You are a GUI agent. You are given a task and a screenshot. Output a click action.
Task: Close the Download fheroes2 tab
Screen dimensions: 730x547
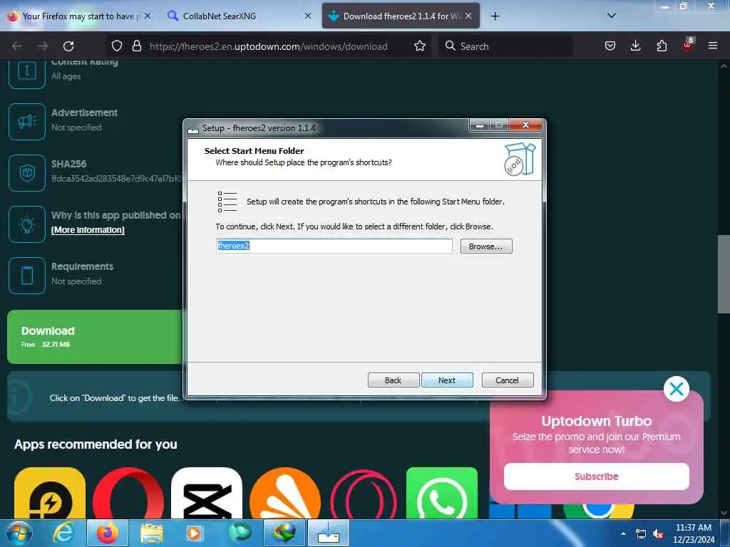pyautogui.click(x=468, y=16)
